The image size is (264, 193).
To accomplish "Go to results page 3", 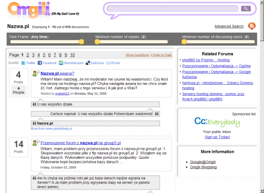I will click(33, 55).
